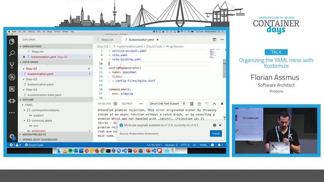
Task: Change indentation via Spaces: 2
Action: click(x=171, y=145)
